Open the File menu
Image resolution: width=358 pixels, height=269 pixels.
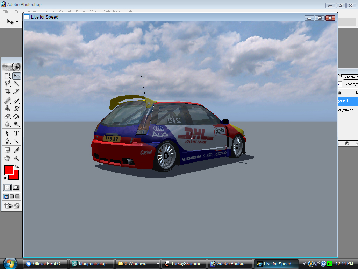click(x=6, y=12)
